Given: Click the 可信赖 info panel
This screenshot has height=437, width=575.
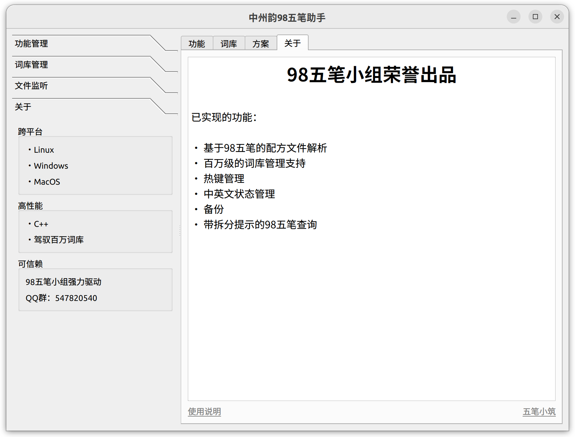Looking at the screenshot, I should [x=95, y=289].
